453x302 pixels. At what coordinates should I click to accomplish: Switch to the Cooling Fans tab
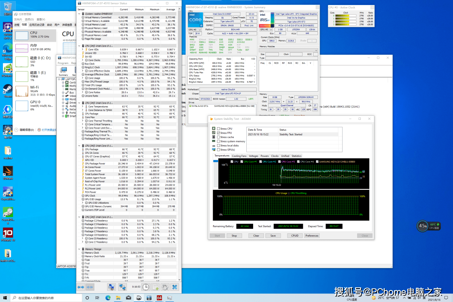click(x=239, y=156)
